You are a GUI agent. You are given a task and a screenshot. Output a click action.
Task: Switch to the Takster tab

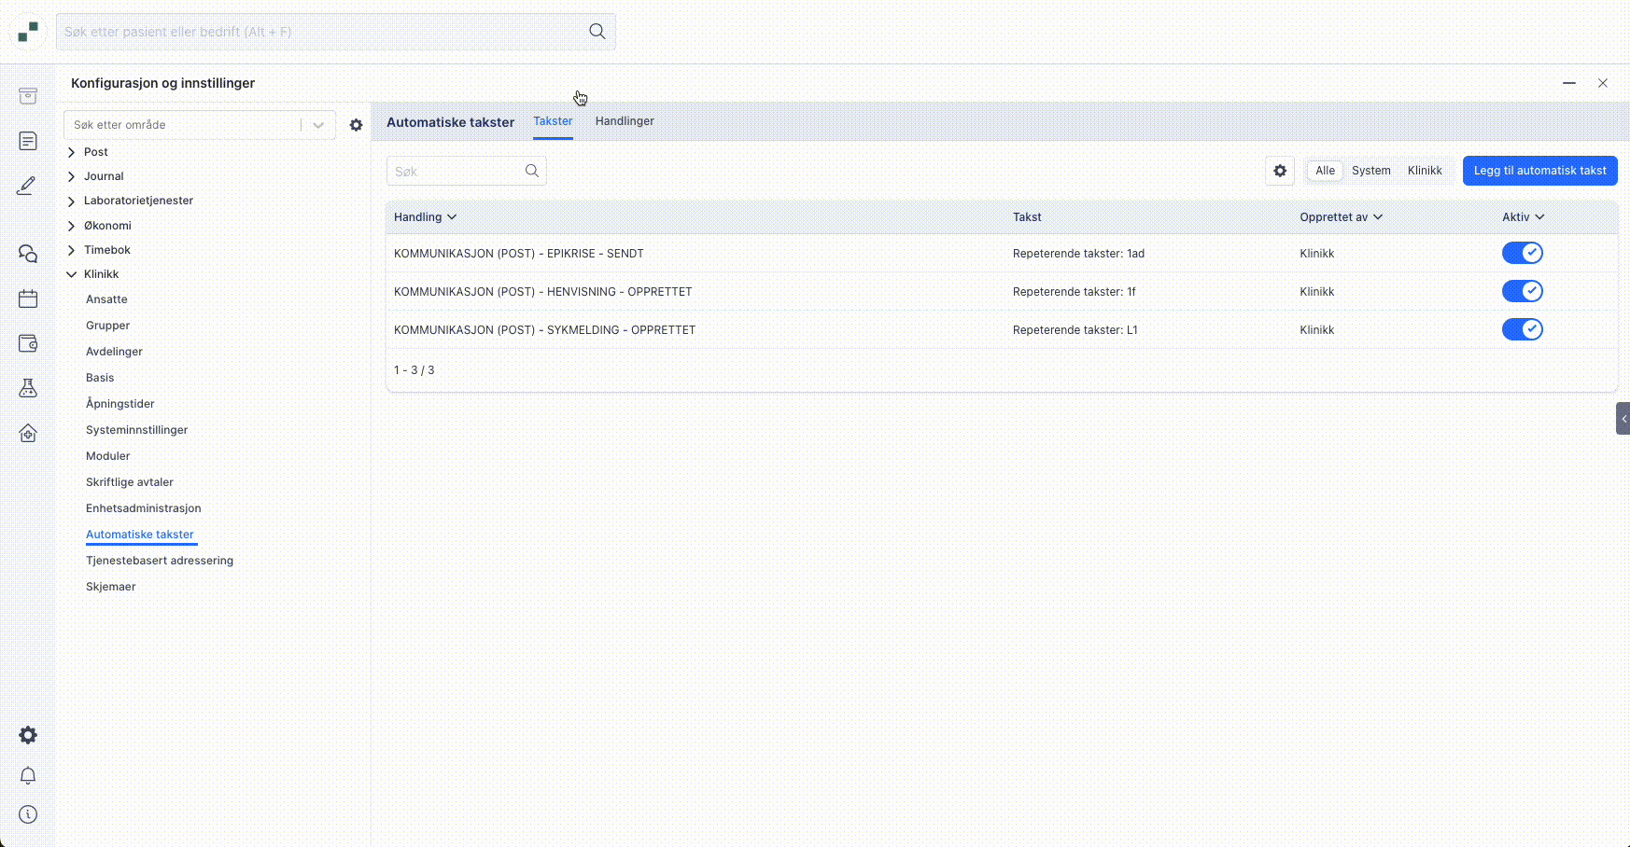point(553,121)
